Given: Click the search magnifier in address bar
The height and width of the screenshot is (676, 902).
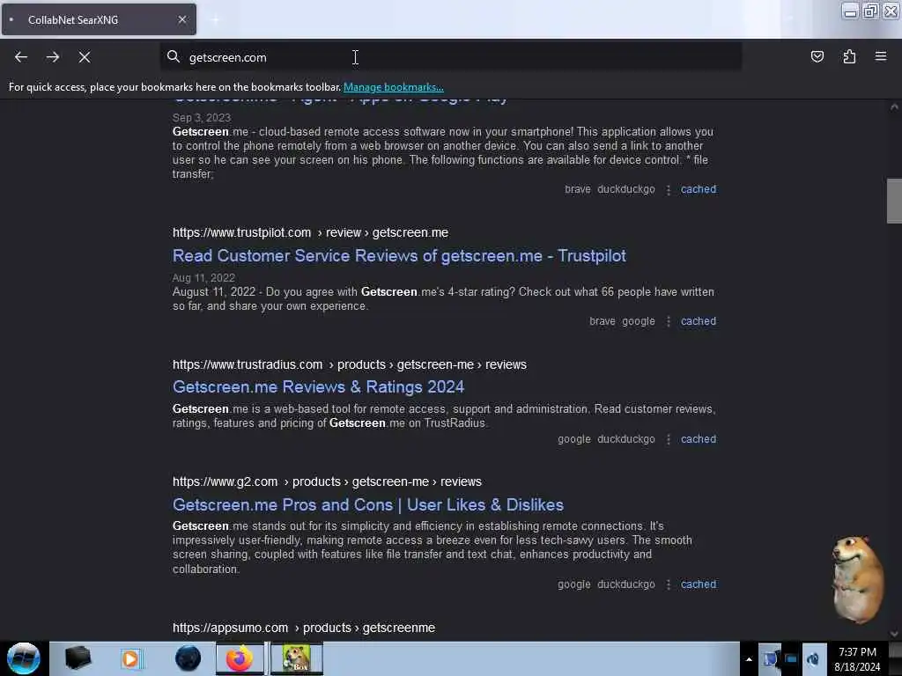Looking at the screenshot, I should point(174,56).
